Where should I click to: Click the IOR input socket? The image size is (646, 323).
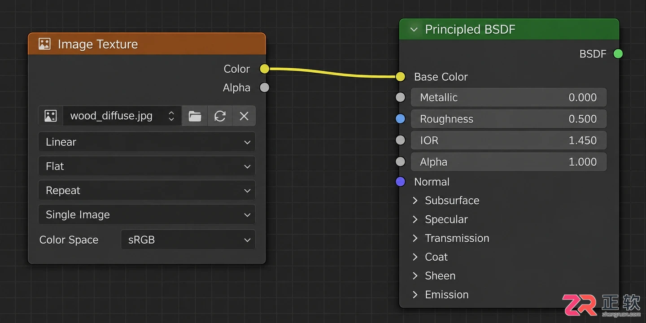click(x=401, y=140)
